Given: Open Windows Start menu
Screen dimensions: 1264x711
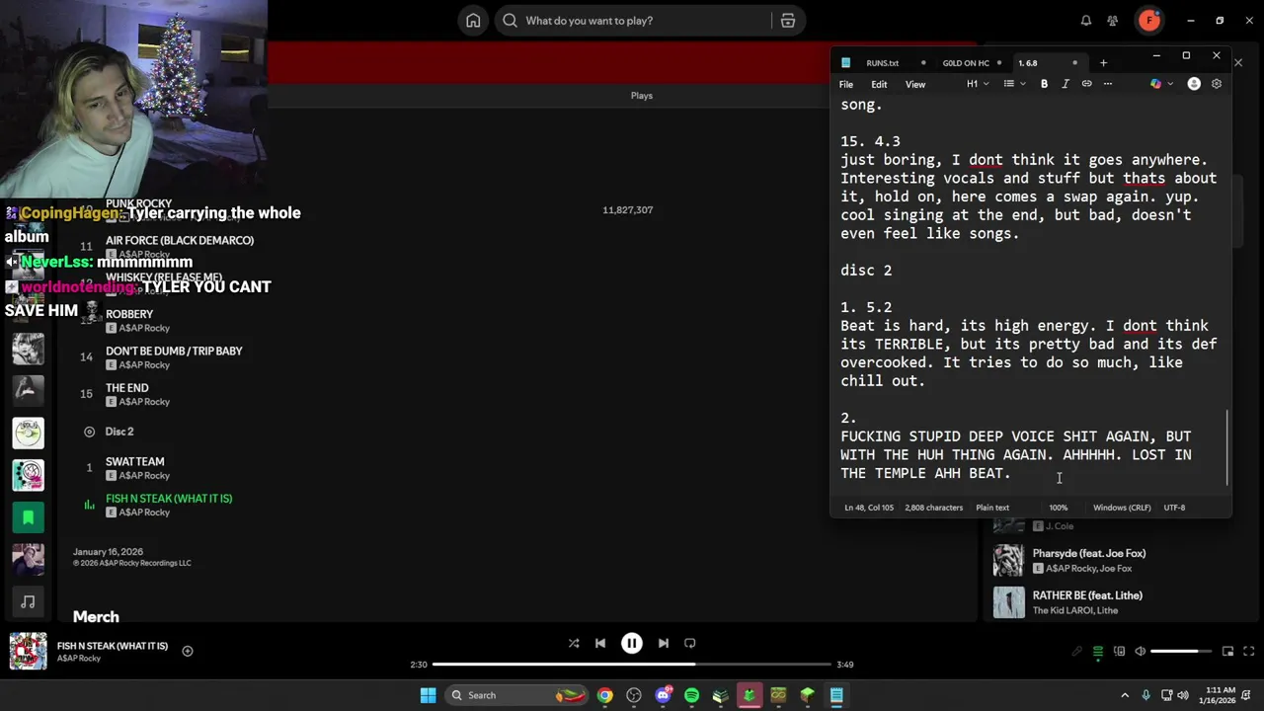Looking at the screenshot, I should [428, 695].
